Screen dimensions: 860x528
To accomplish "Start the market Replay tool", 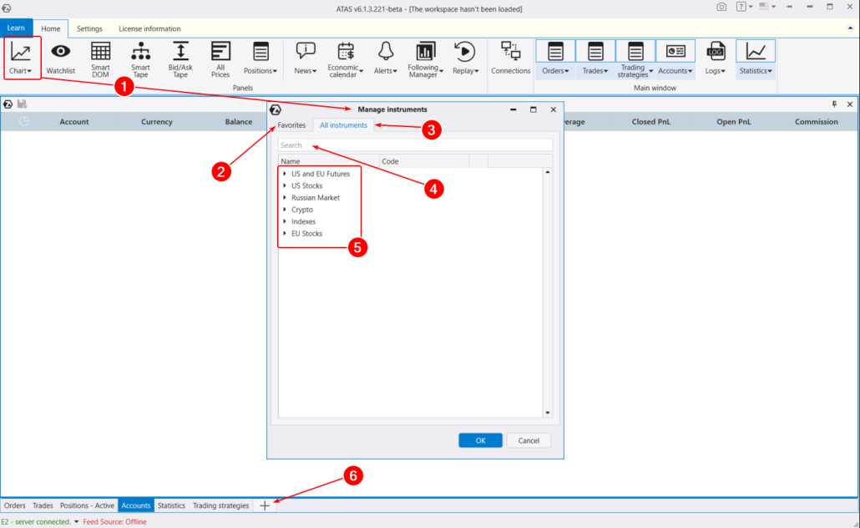I will tap(465, 57).
